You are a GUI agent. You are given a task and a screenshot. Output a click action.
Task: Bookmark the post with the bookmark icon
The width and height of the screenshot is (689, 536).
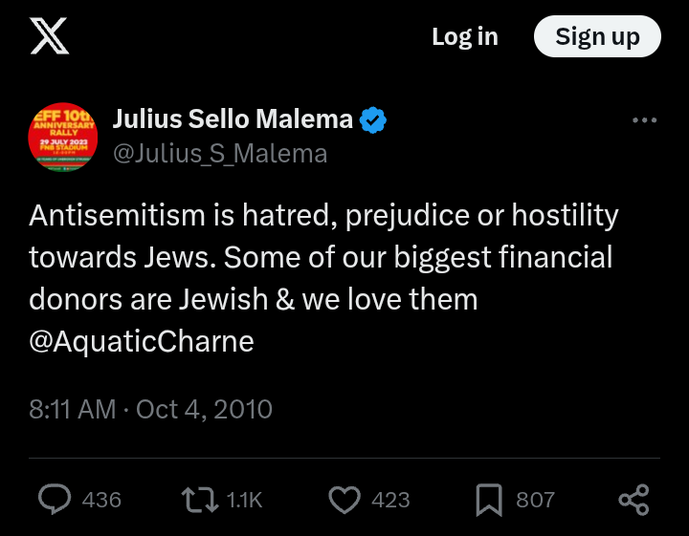click(489, 499)
